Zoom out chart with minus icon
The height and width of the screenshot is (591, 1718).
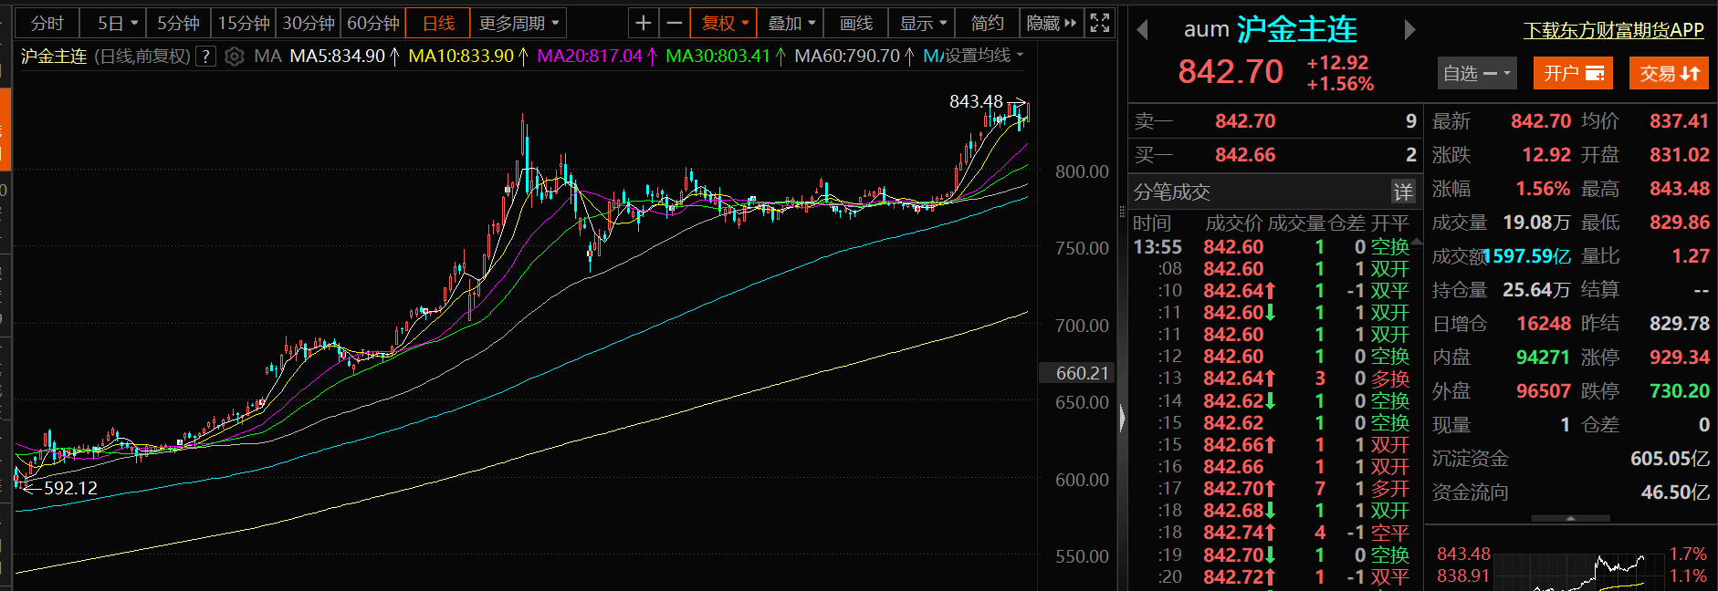pyautogui.click(x=675, y=23)
